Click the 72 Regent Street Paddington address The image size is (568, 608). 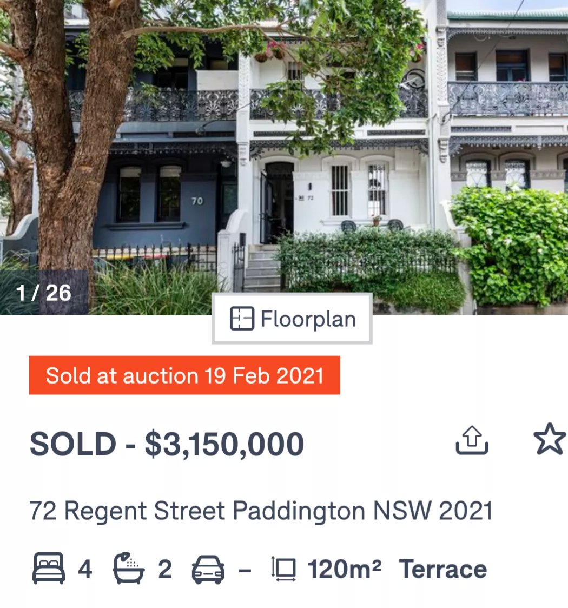point(261,511)
